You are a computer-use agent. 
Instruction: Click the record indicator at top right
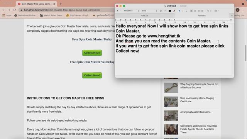(x=243, y=4)
